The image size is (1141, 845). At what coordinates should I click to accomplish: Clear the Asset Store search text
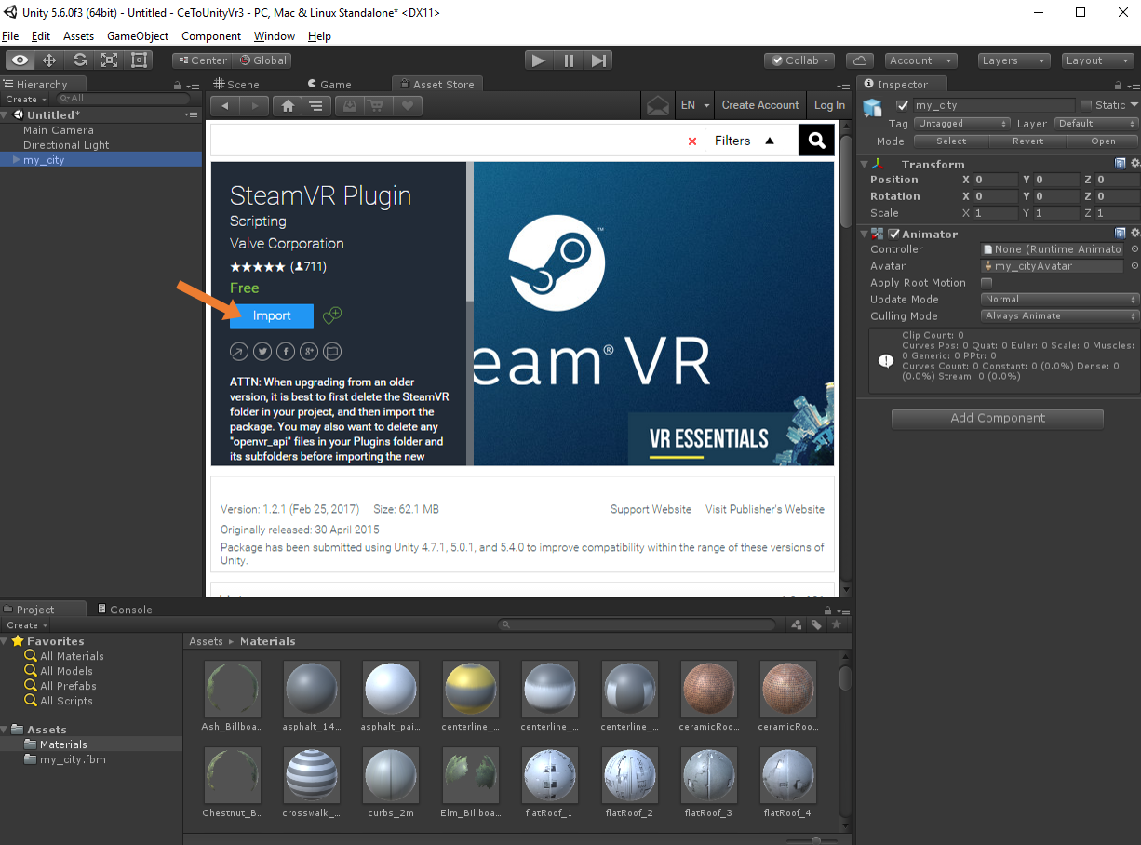tap(691, 141)
